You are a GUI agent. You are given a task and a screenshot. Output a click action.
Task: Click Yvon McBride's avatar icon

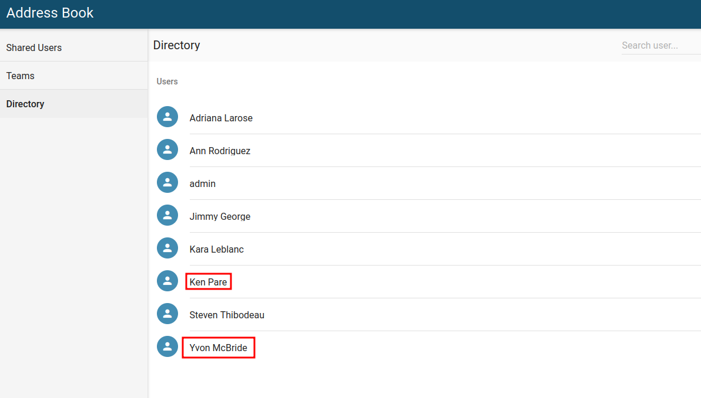(167, 346)
